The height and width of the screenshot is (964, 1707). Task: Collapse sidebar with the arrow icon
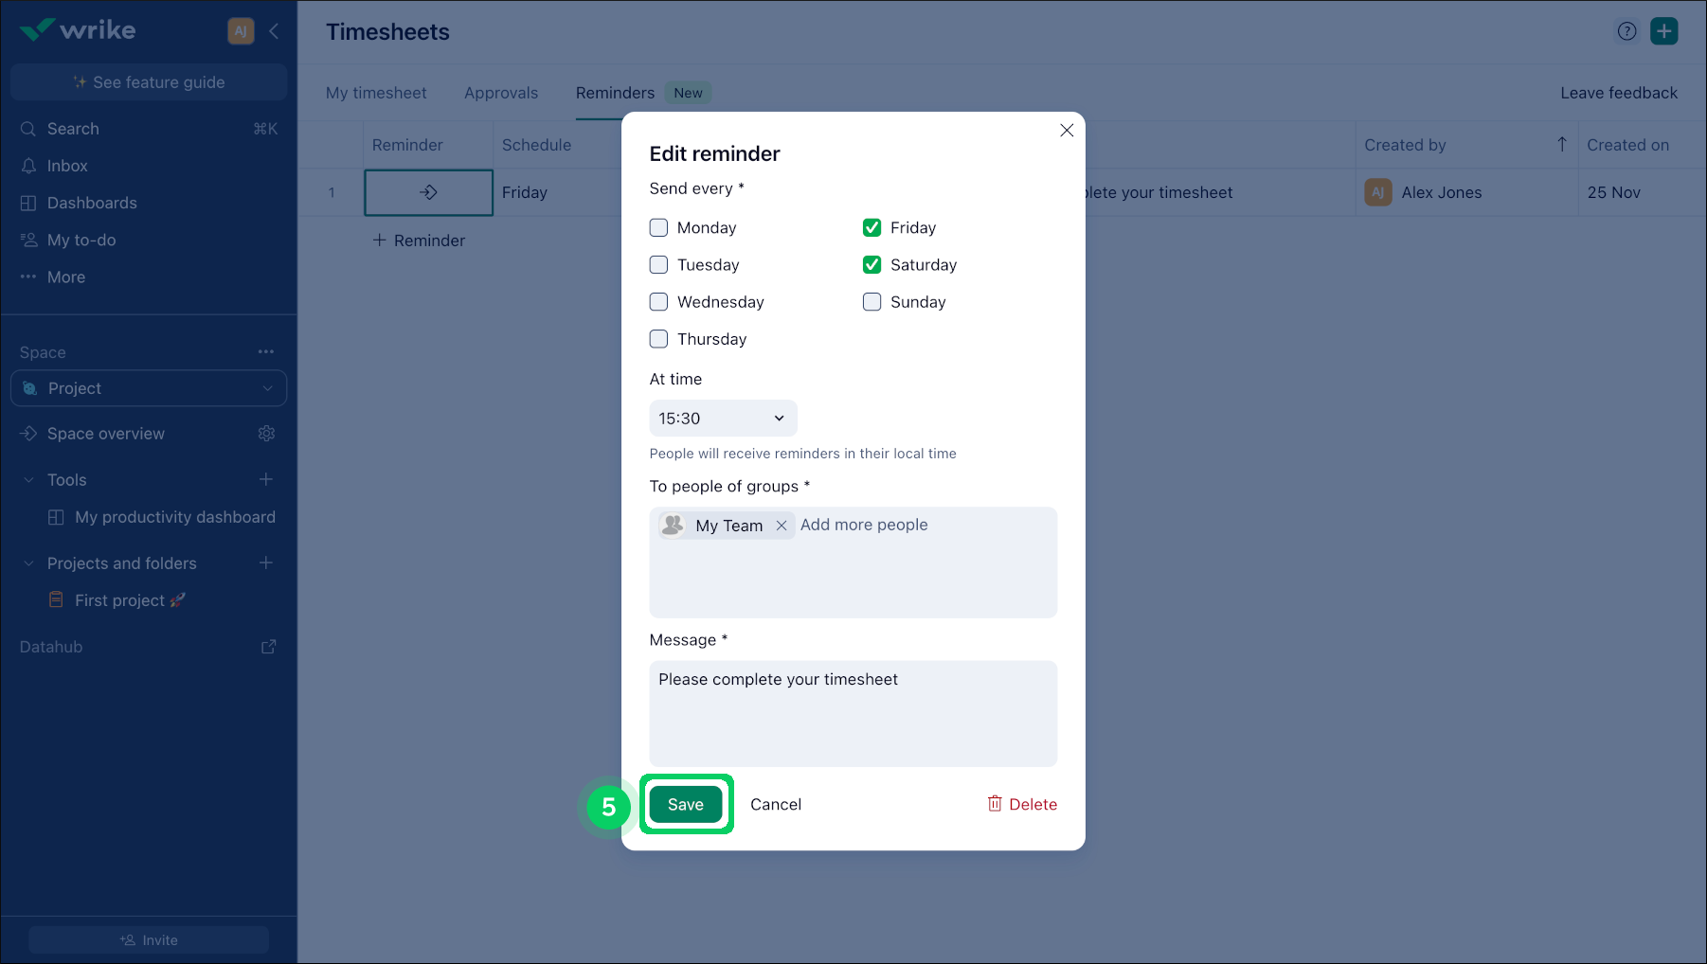(x=274, y=31)
